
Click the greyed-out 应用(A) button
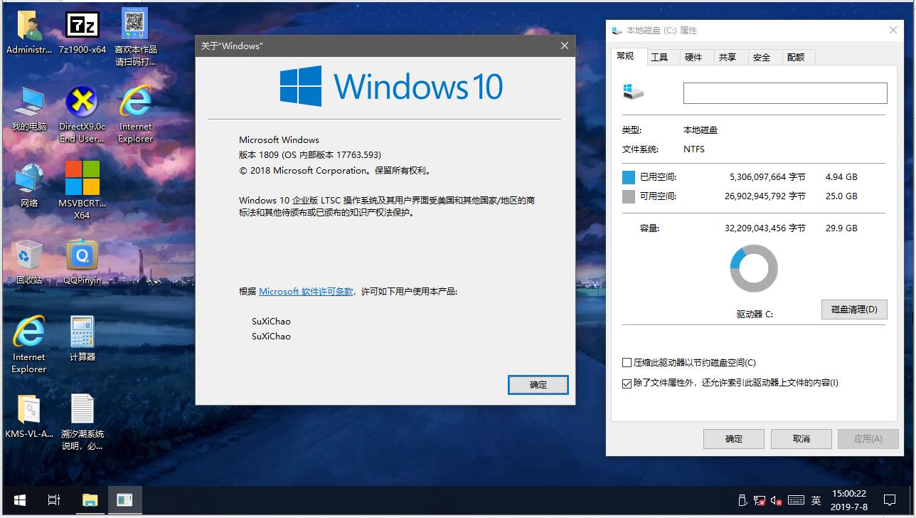(868, 438)
